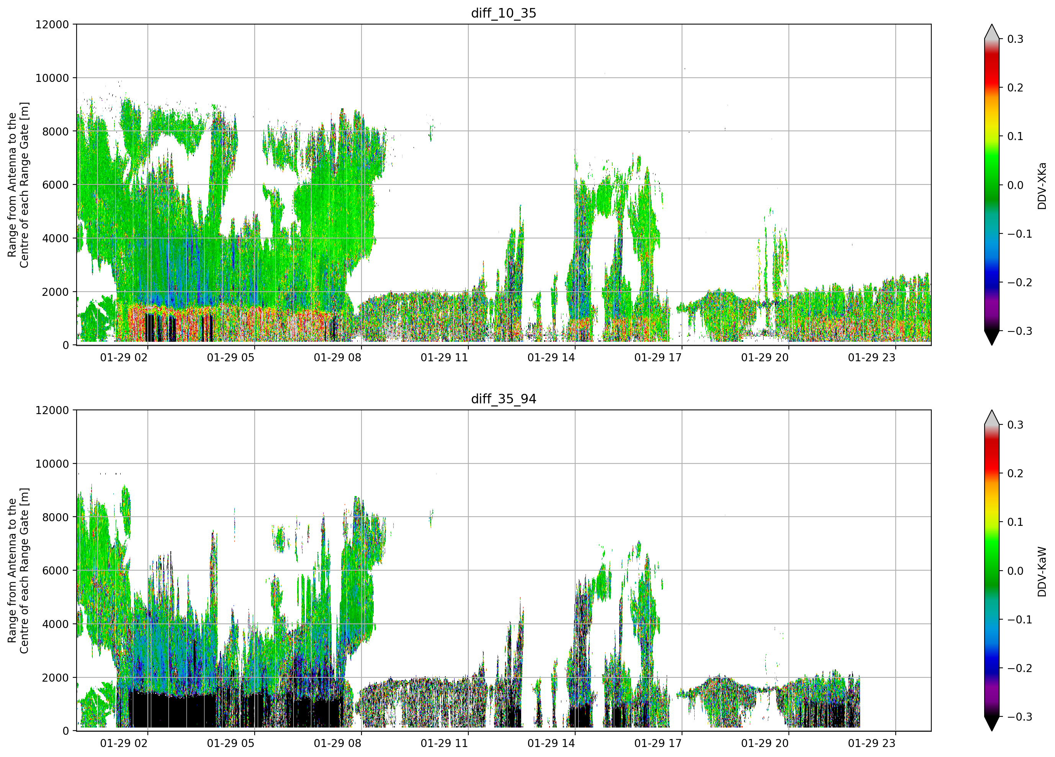Click the blue -0.2 region of bottom colorbar
The width and height of the screenshot is (1055, 757).
[x=992, y=668]
